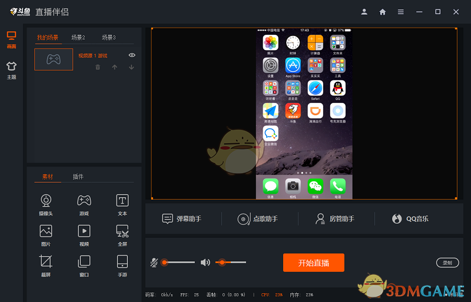Add a 截屏 region capture source
This screenshot has width=471, height=302.
point(46,266)
